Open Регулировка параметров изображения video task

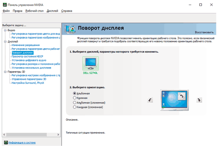point(36,37)
